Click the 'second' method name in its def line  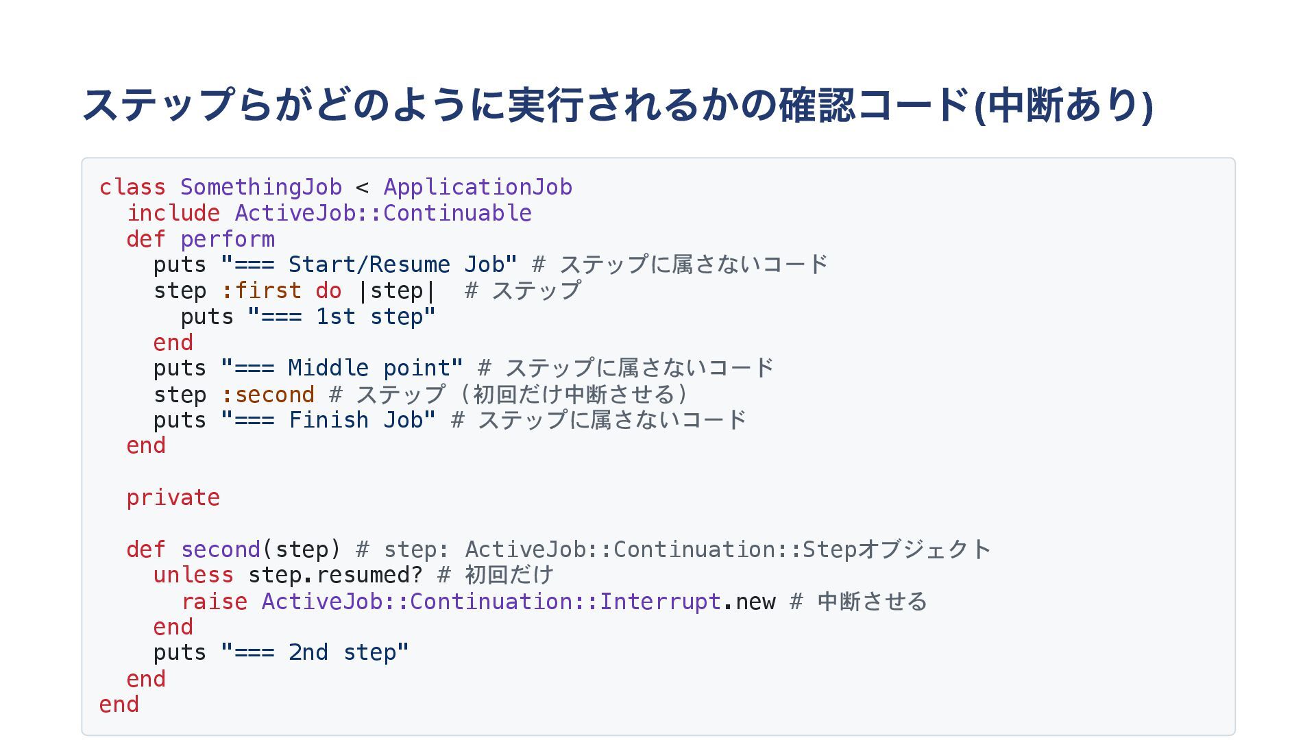[220, 550]
